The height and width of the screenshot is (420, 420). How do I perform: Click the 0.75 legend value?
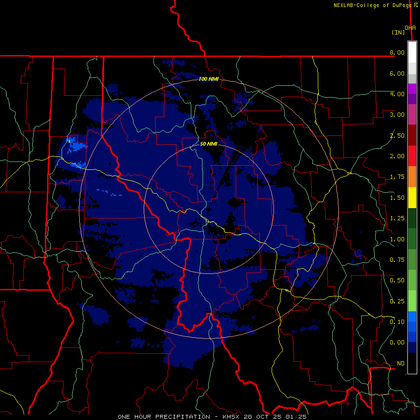coord(397,260)
